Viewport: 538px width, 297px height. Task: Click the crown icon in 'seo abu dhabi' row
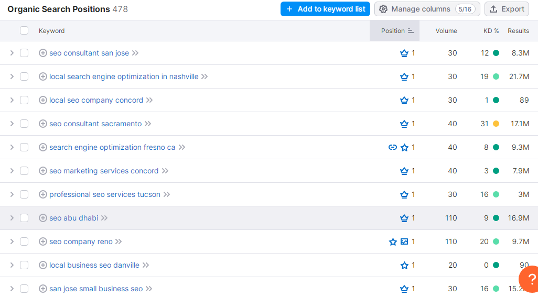[x=404, y=218]
